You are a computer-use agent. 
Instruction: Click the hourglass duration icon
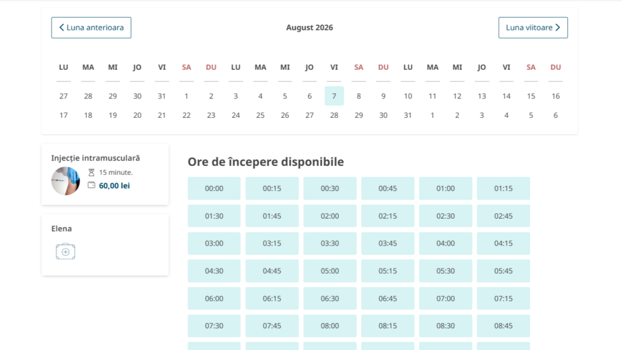[91, 173]
